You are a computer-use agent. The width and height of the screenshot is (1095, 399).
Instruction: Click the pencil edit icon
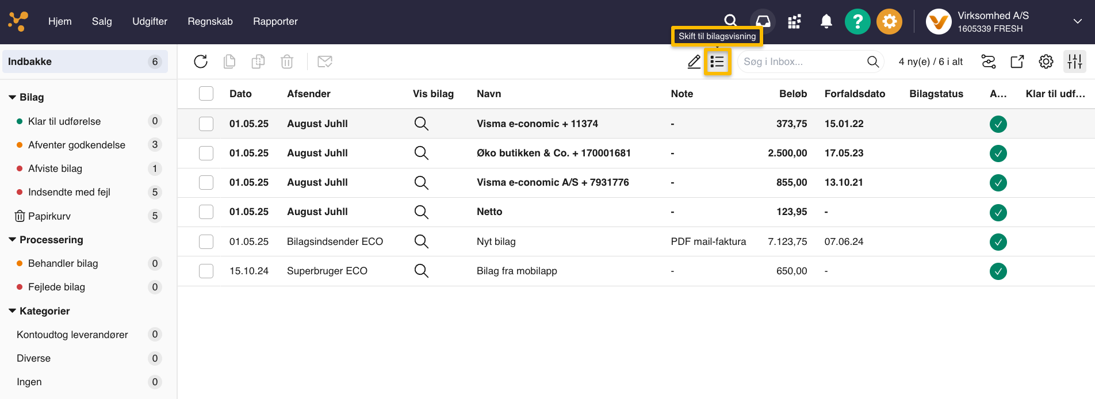pos(694,62)
